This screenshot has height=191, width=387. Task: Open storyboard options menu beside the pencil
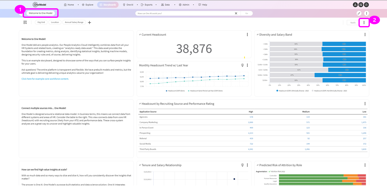click(x=366, y=13)
